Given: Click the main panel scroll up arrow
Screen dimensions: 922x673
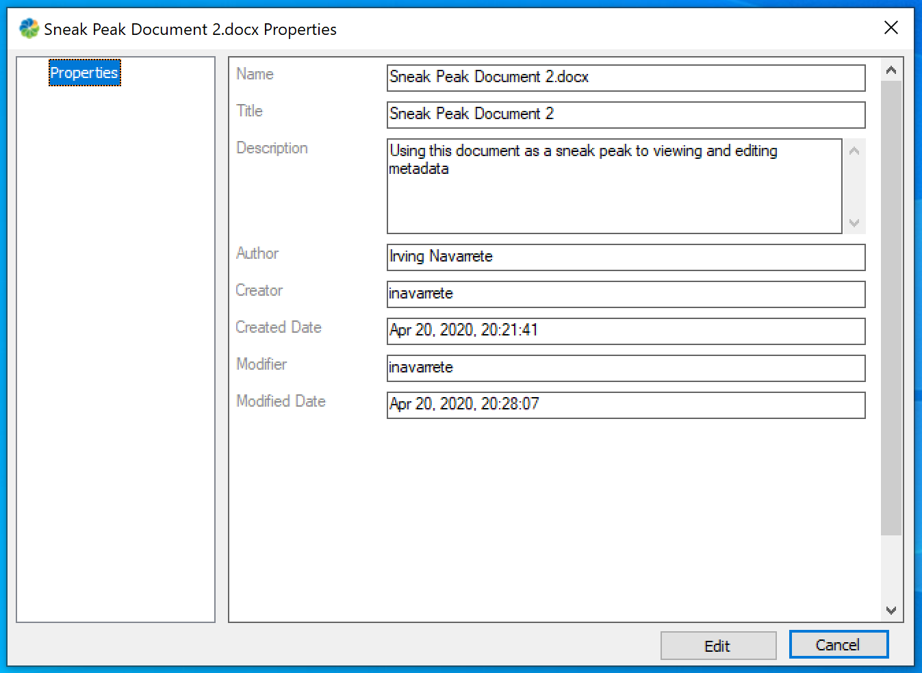Looking at the screenshot, I should point(891,70).
